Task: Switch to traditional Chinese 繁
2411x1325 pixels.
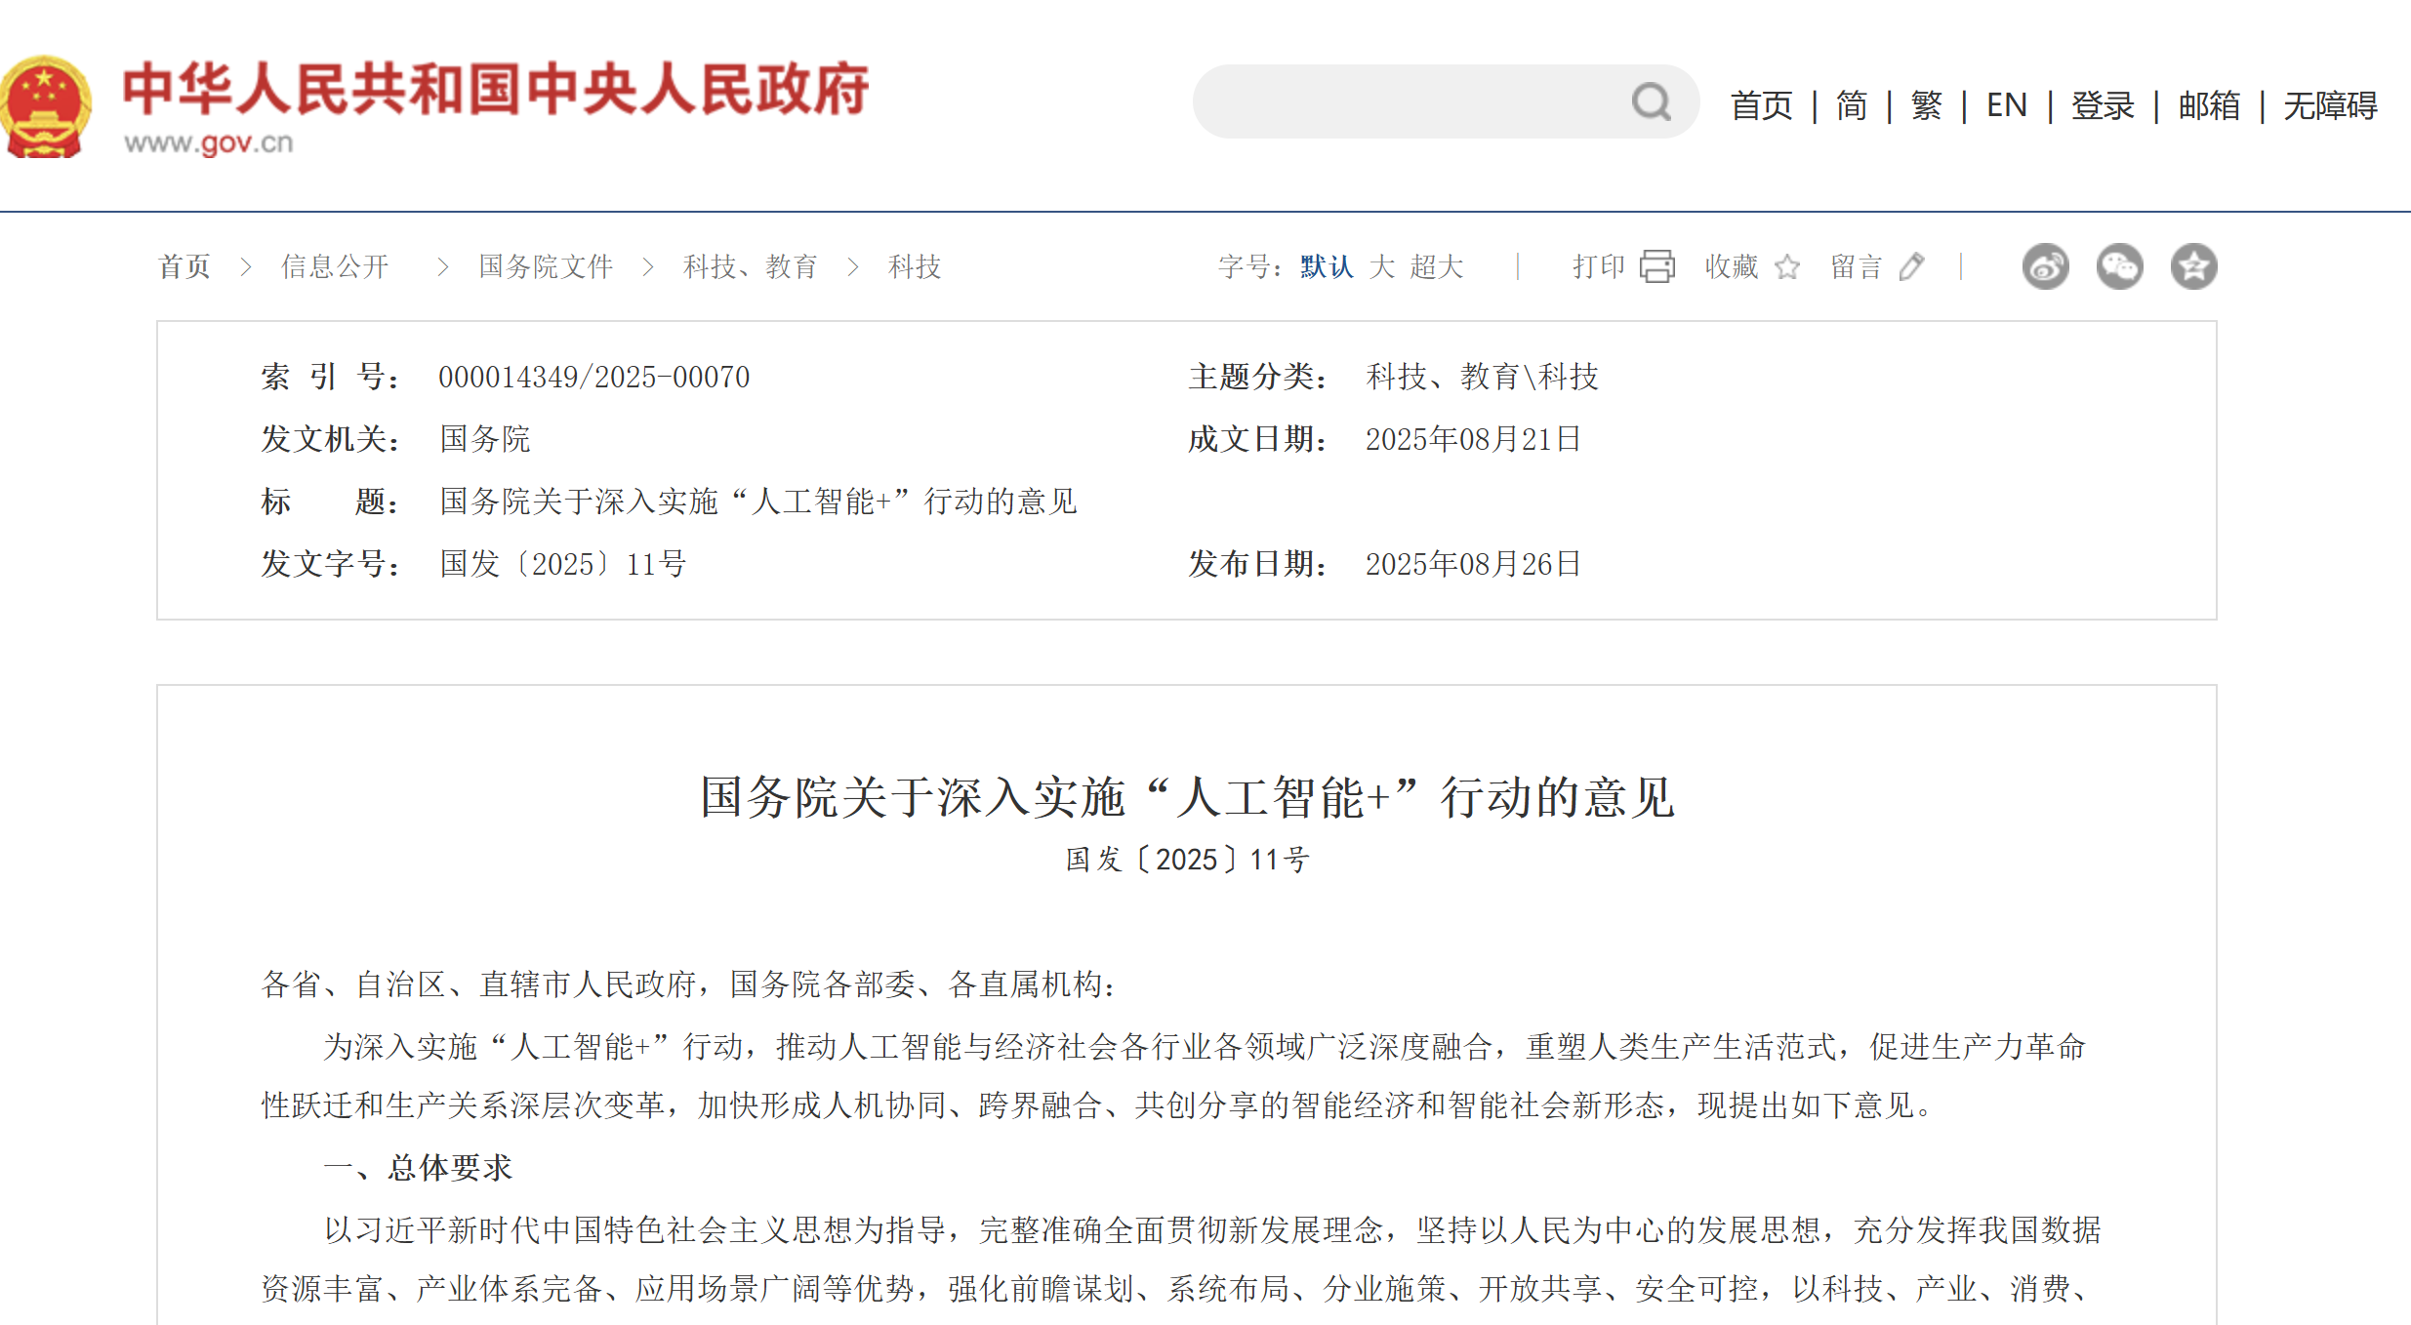Action: [x=1927, y=105]
